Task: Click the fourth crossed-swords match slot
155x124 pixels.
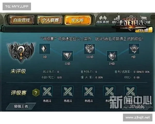Action: coord(109,91)
